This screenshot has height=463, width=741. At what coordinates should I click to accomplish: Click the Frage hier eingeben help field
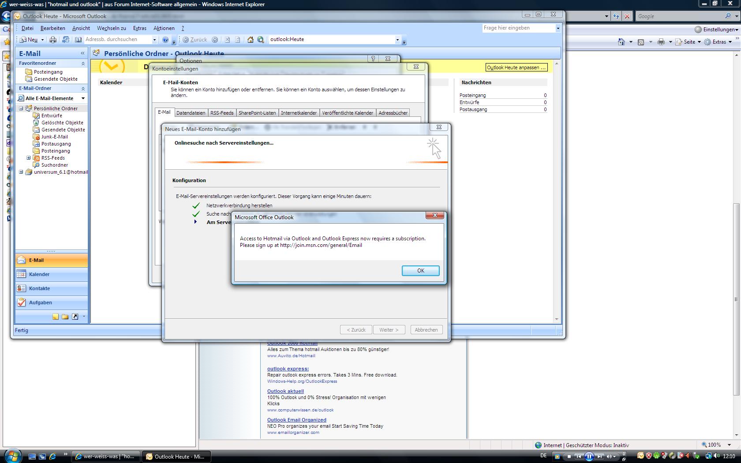[x=518, y=28]
